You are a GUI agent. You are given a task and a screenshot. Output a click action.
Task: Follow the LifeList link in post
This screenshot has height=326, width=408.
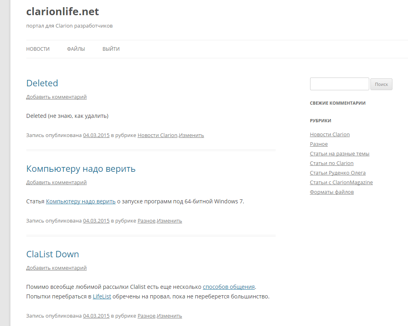point(102,296)
